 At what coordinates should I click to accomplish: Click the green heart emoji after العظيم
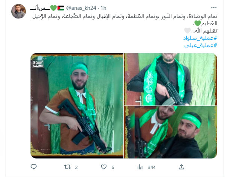point(198,23)
